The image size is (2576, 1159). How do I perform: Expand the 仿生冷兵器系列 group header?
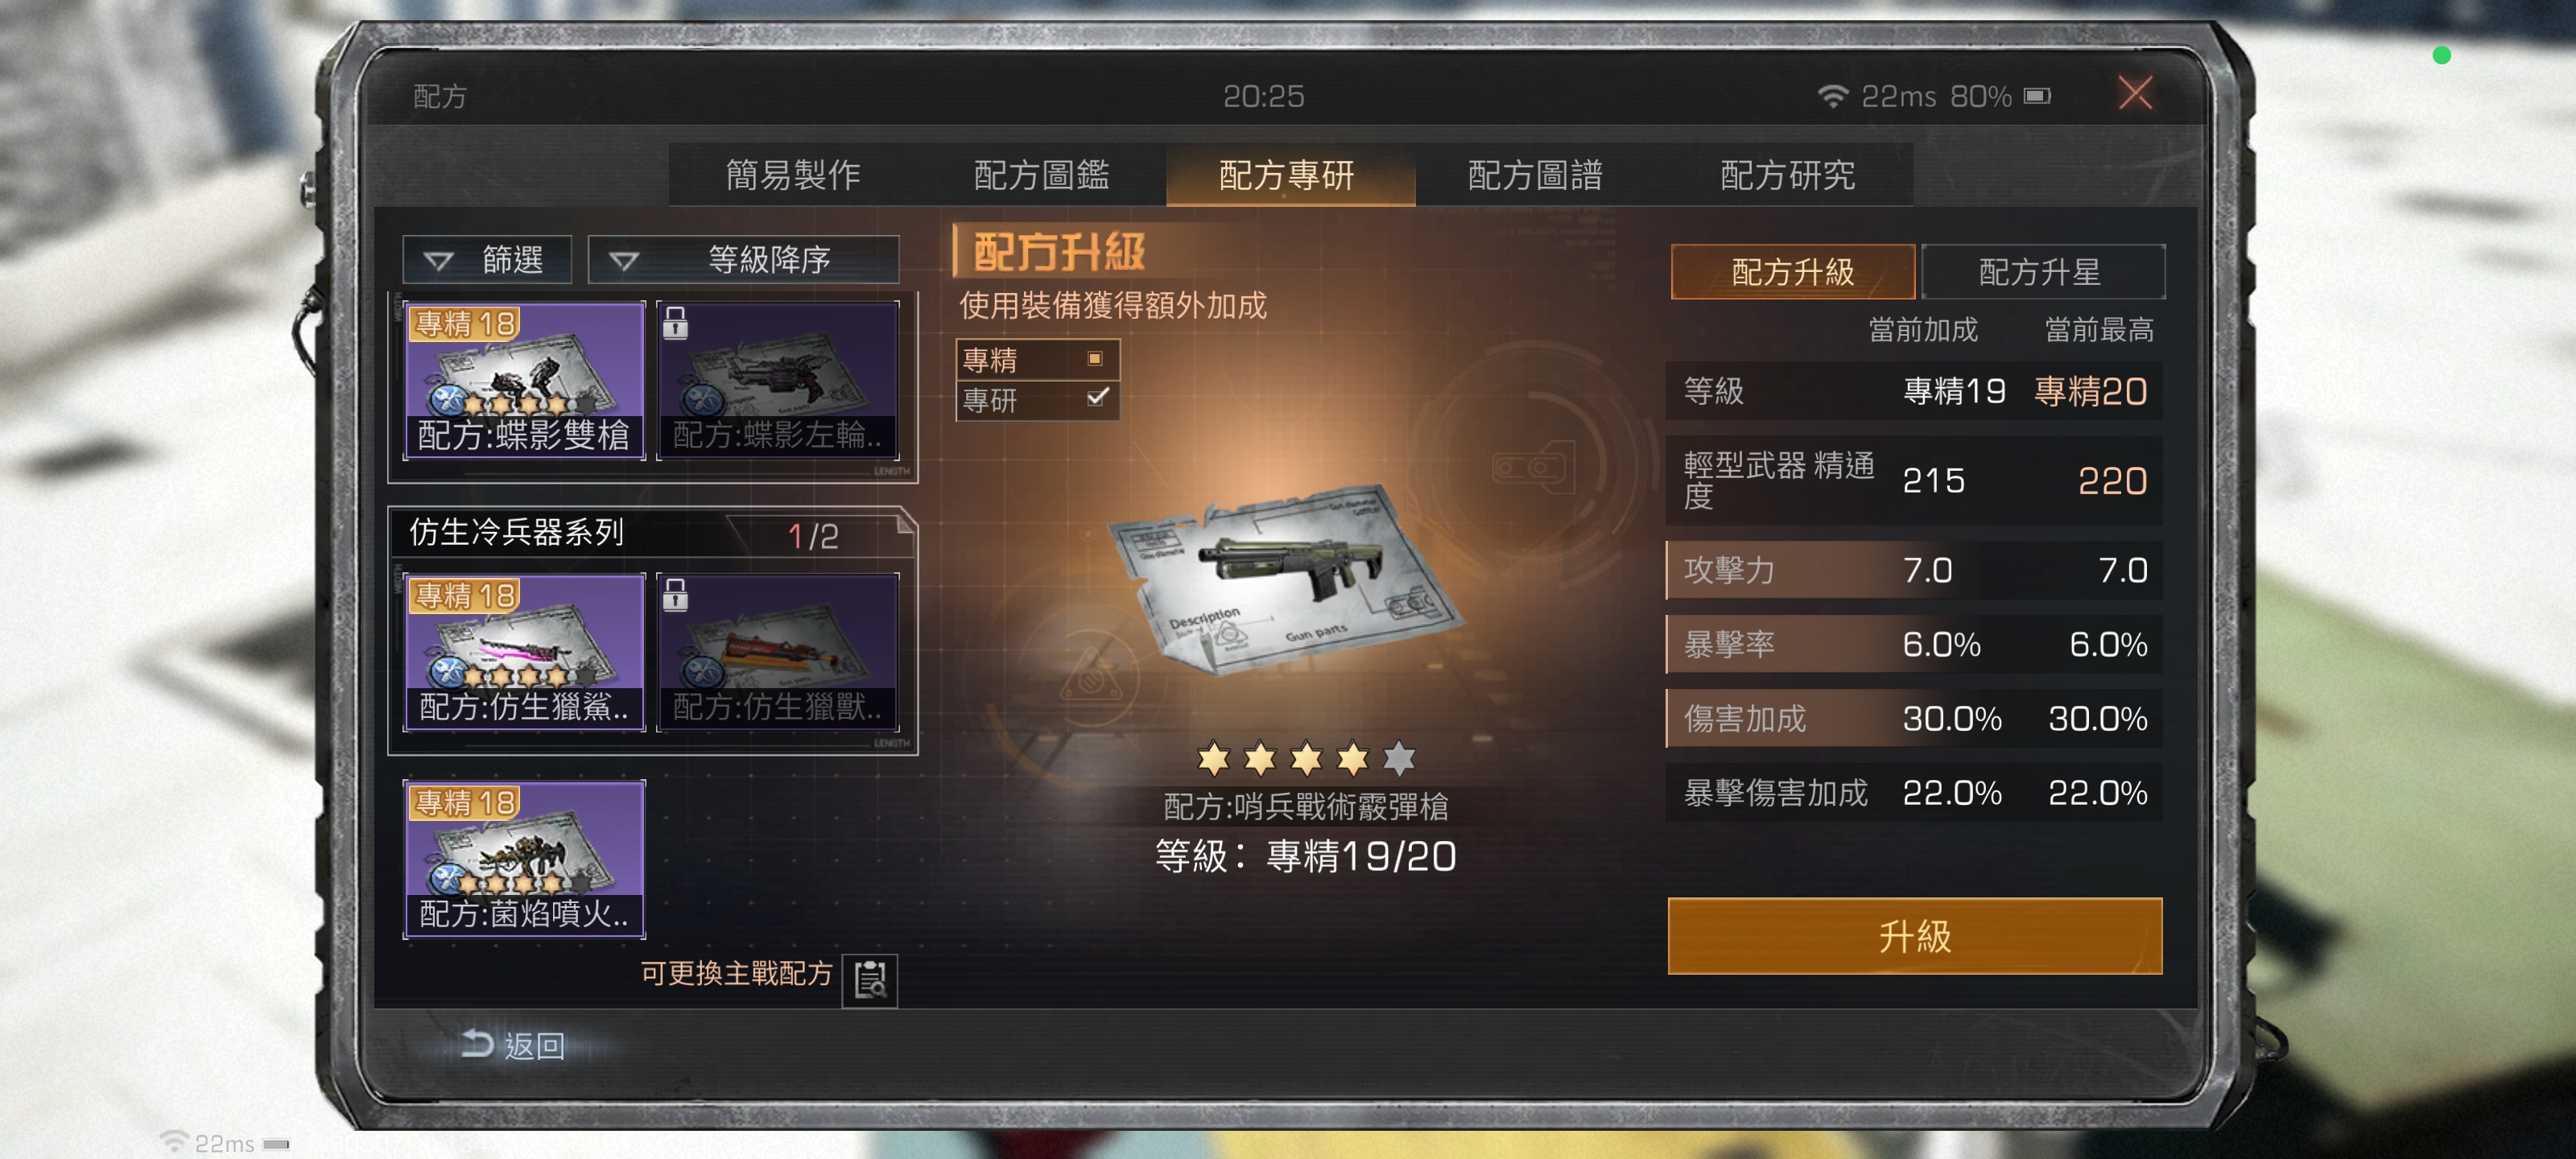(652, 533)
